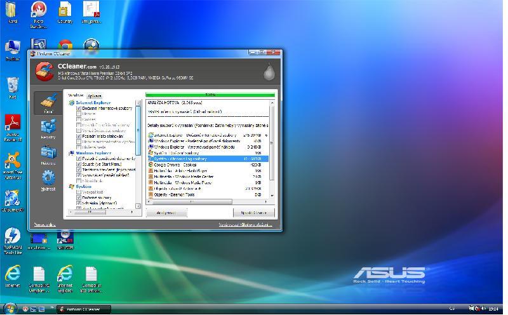Open the Registry section in CCleaner sidebar
This screenshot has height=315, width=508.
(48, 129)
